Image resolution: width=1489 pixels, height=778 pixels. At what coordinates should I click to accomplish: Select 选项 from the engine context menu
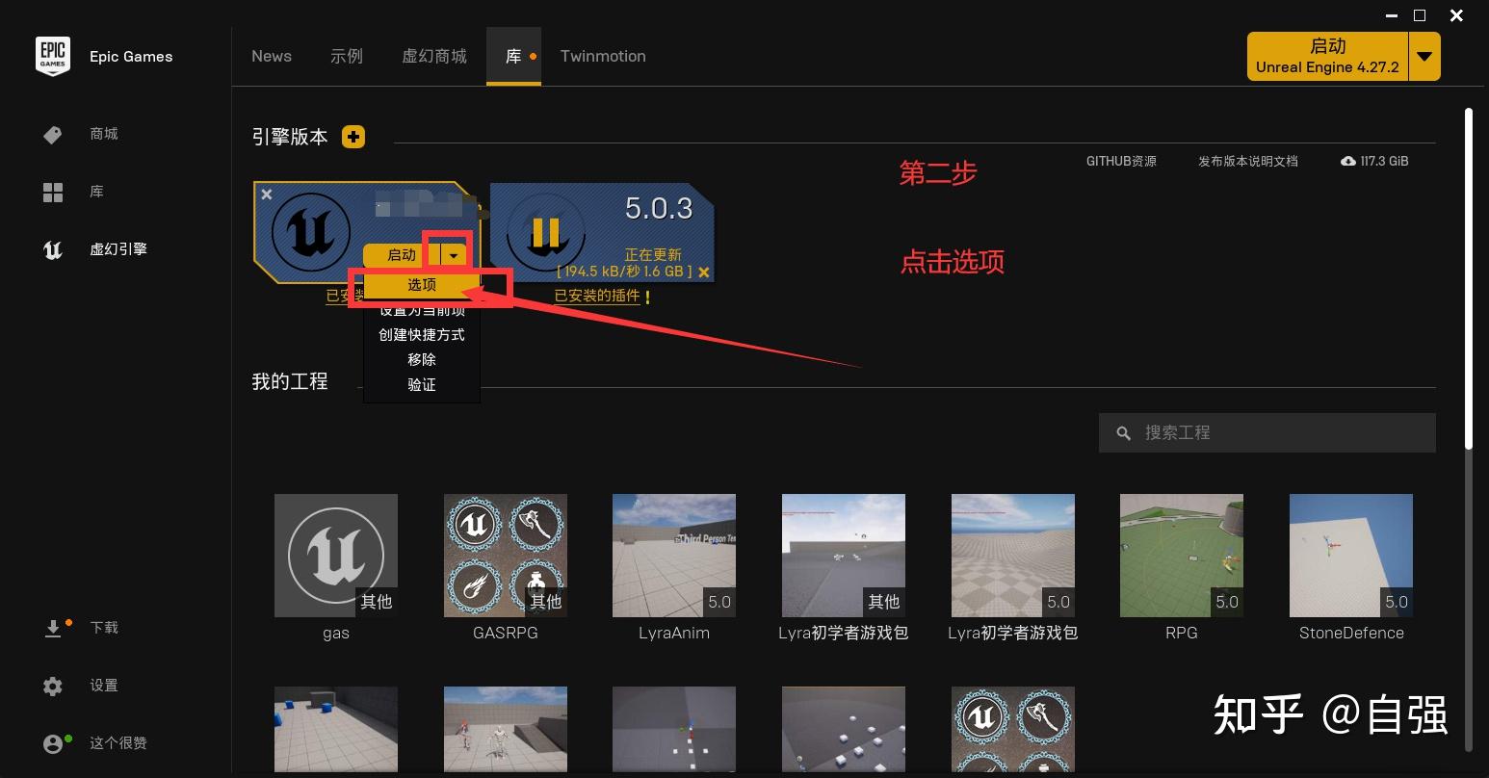click(421, 284)
